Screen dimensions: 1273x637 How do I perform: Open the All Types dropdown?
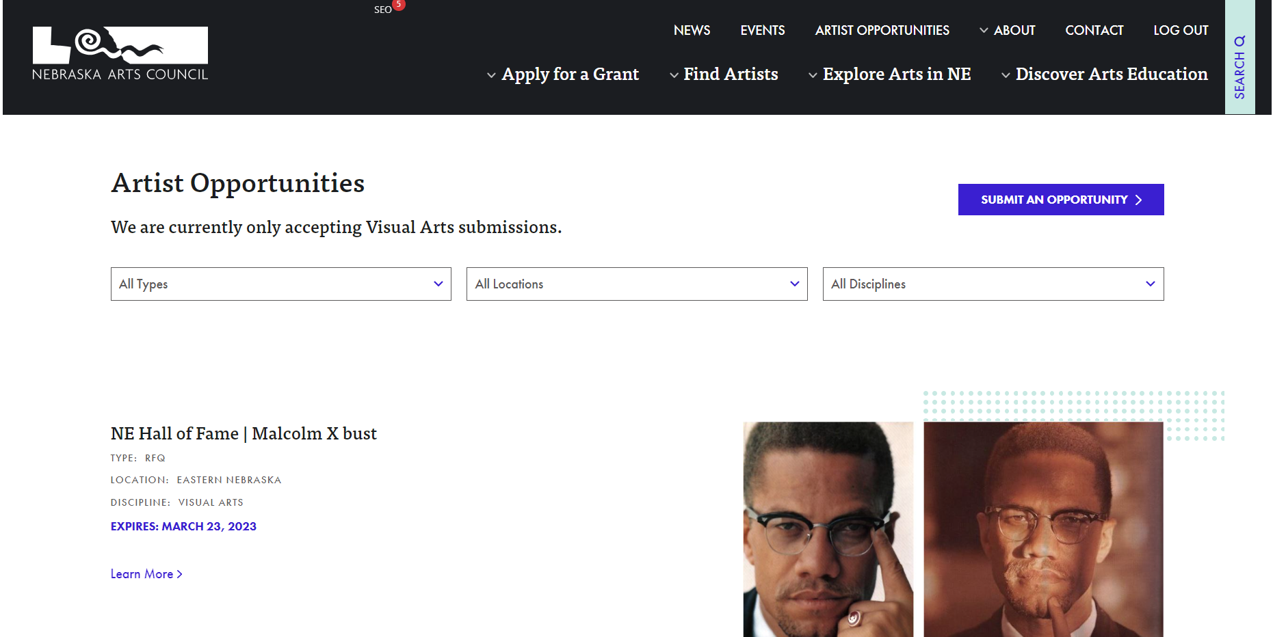[x=281, y=284]
